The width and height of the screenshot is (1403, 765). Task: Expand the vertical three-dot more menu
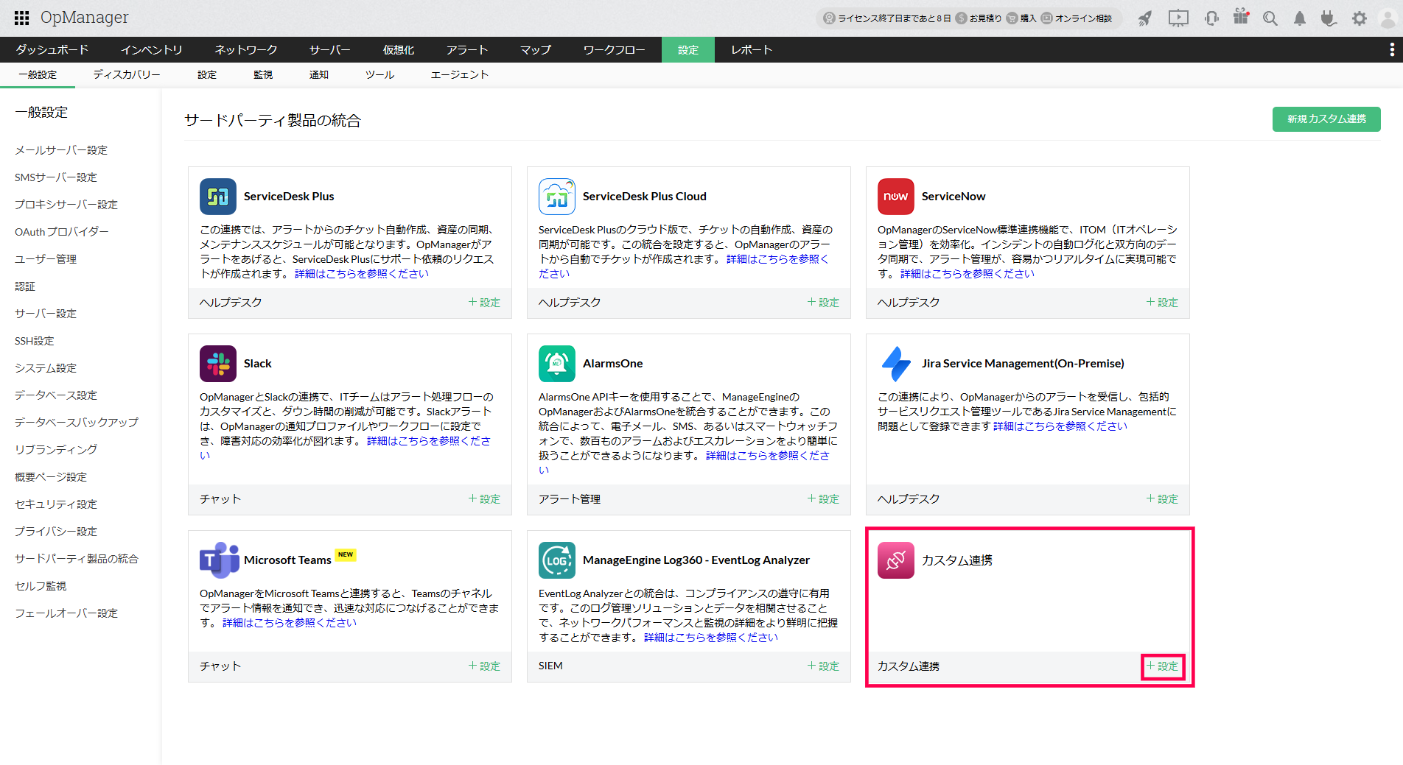(1391, 49)
